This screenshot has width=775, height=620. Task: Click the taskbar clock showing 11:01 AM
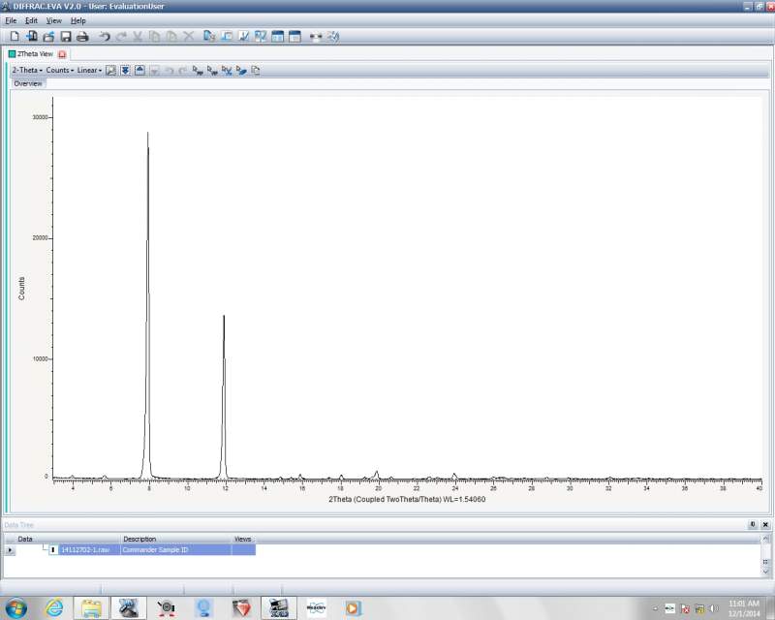pos(744,608)
